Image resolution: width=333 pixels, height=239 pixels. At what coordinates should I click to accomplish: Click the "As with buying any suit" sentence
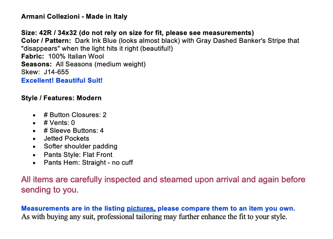[x=154, y=217]
